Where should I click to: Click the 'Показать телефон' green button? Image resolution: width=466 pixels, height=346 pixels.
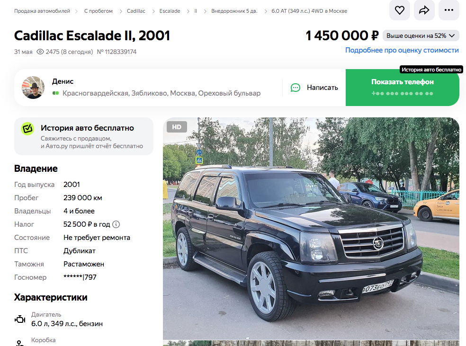(403, 88)
